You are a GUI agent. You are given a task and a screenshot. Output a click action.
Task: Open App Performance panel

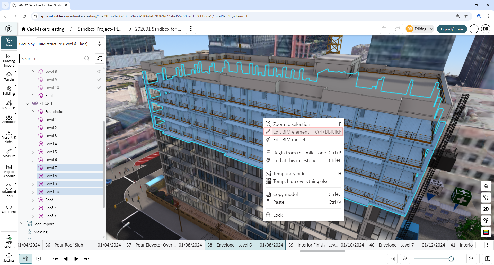9,241
